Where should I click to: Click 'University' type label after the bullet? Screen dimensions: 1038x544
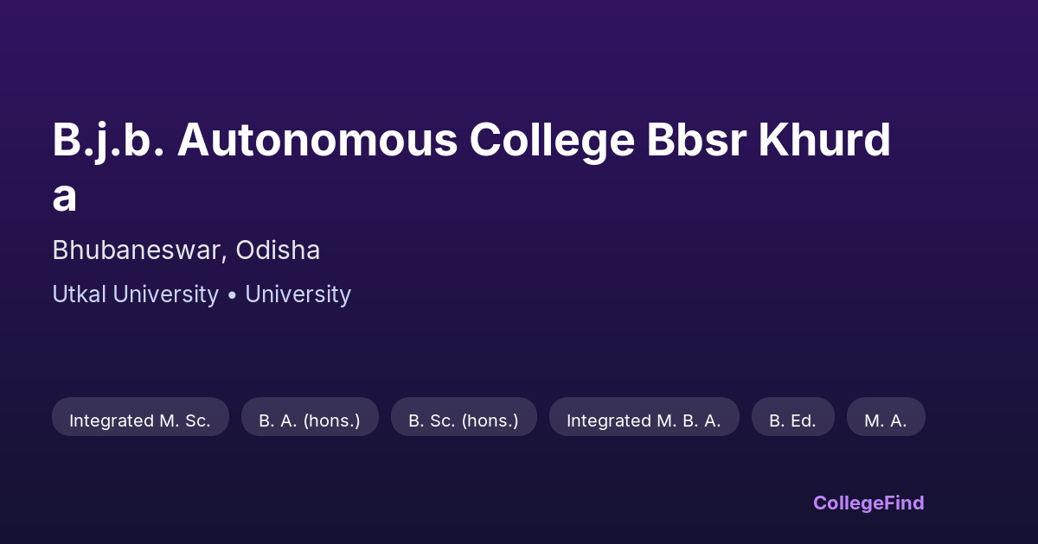coord(298,294)
